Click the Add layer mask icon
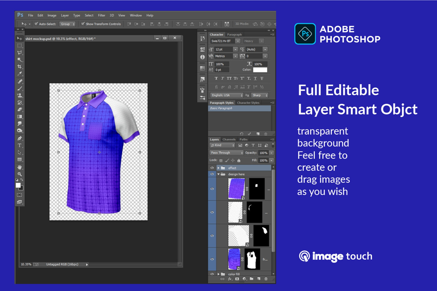Viewport: 437px width, 291px height. pyautogui.click(x=237, y=279)
